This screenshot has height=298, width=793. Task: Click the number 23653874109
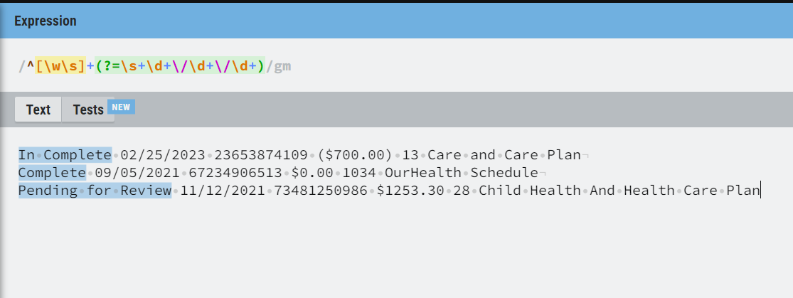point(261,155)
